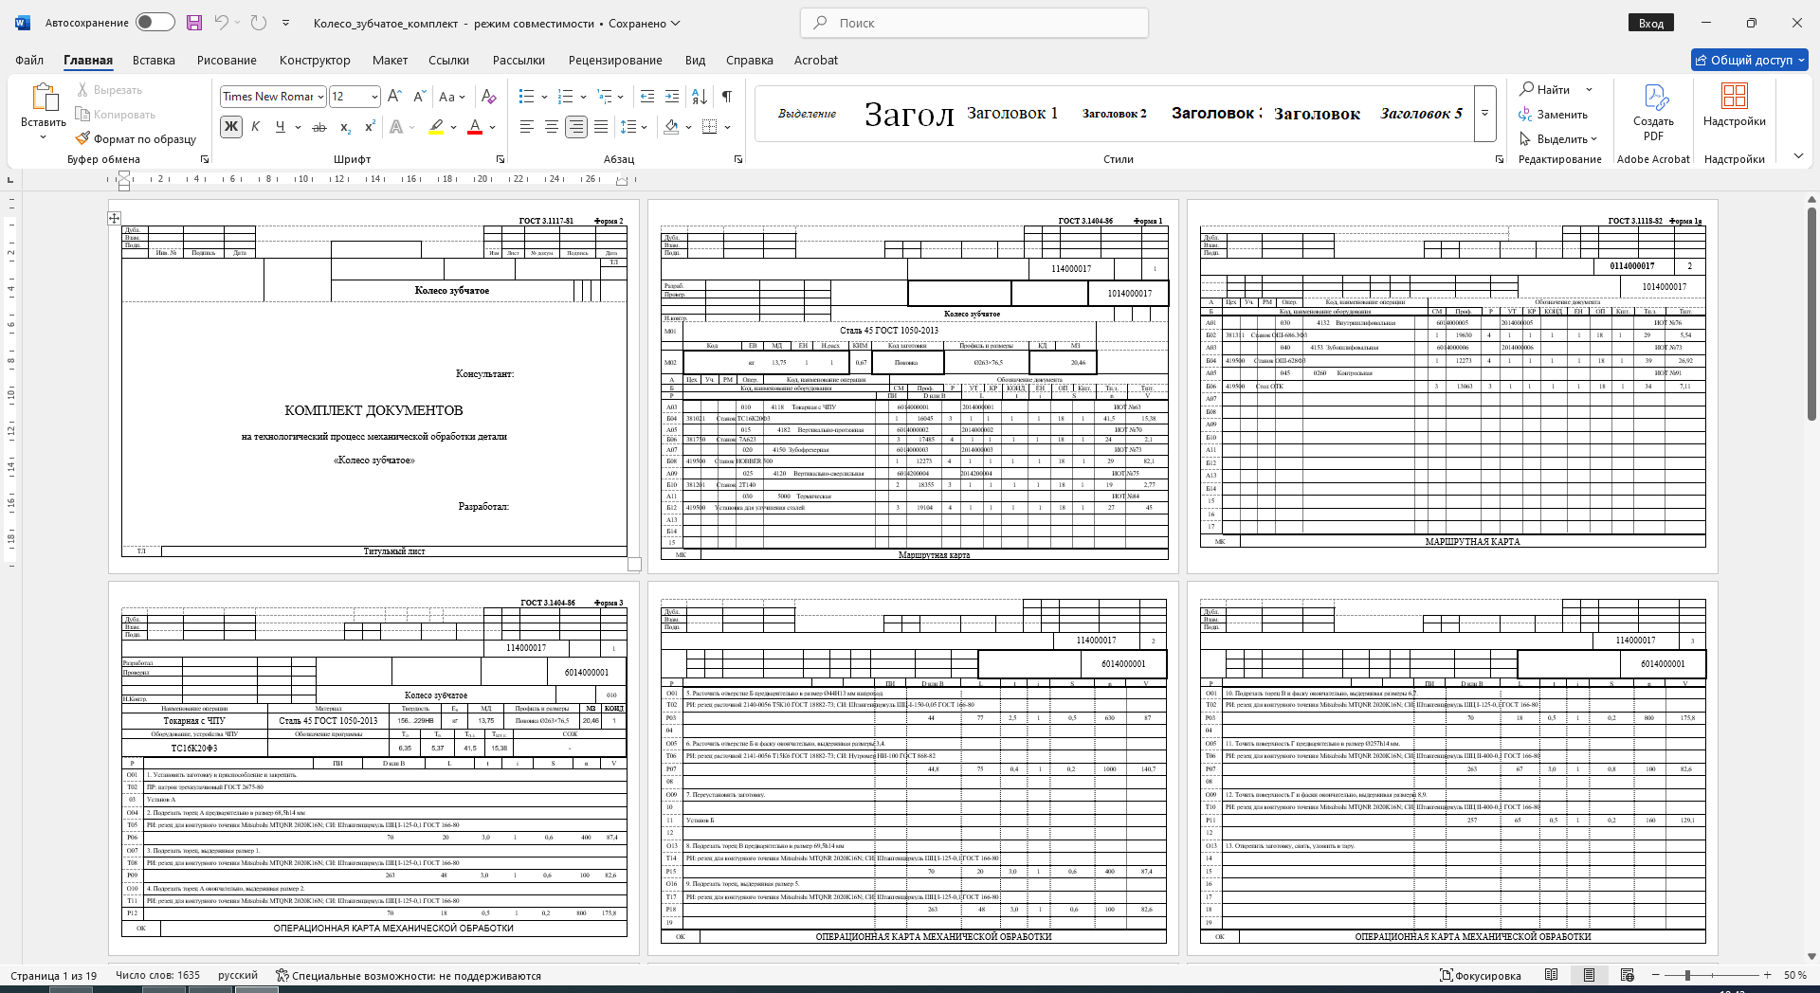Click the bullet list icon
This screenshot has width=1820, height=993.
(x=527, y=96)
